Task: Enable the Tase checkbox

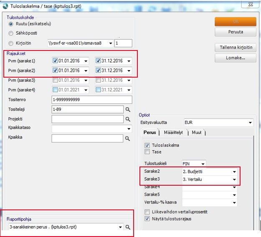Action: tap(147, 152)
